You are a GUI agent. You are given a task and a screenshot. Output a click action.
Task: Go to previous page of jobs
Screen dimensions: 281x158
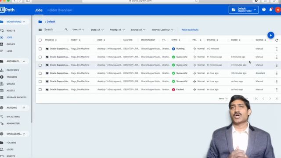pos(263,98)
